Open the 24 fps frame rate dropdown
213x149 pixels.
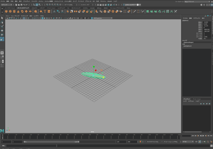click(188, 142)
